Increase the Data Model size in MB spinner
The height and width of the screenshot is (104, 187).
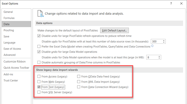click(159, 56)
